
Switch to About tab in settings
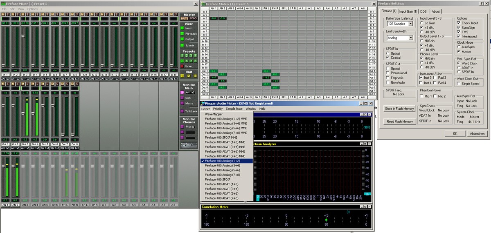click(436, 11)
